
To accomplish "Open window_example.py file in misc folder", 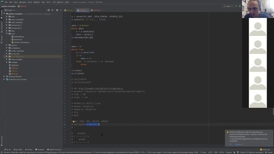I will click(20, 42).
